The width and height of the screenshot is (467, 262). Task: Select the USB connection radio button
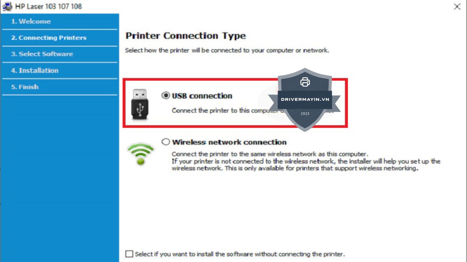pos(166,95)
